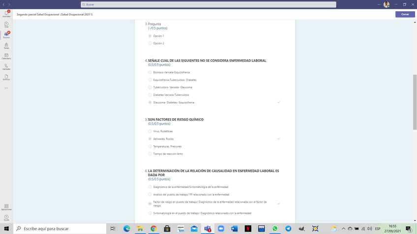The width and height of the screenshot is (417, 234).
Task: Select Opción 2 radio button
Action: click(150, 43)
